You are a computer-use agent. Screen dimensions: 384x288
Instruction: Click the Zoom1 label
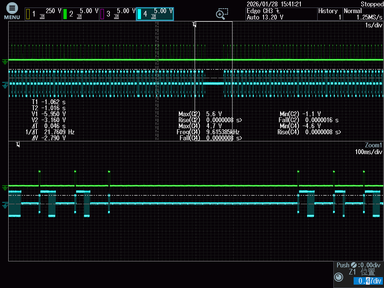click(373, 145)
